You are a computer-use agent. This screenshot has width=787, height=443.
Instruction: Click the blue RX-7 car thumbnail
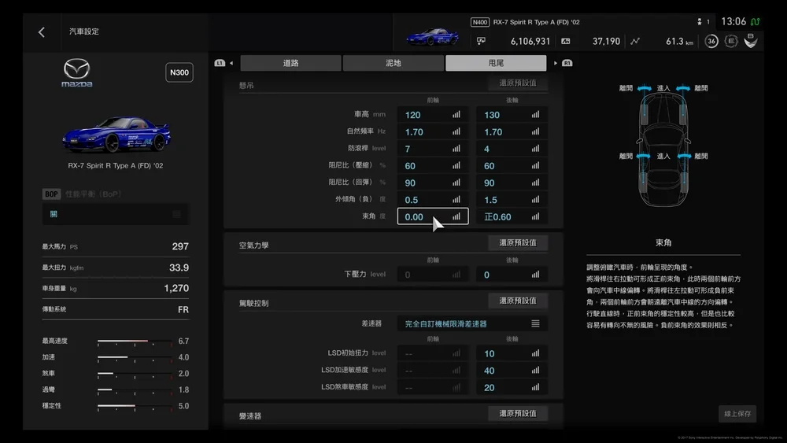pos(116,135)
